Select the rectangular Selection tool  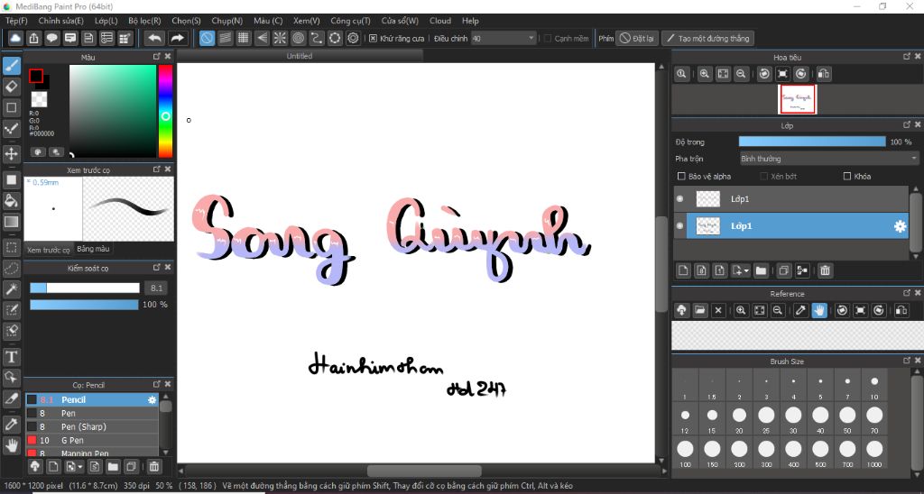(x=11, y=247)
